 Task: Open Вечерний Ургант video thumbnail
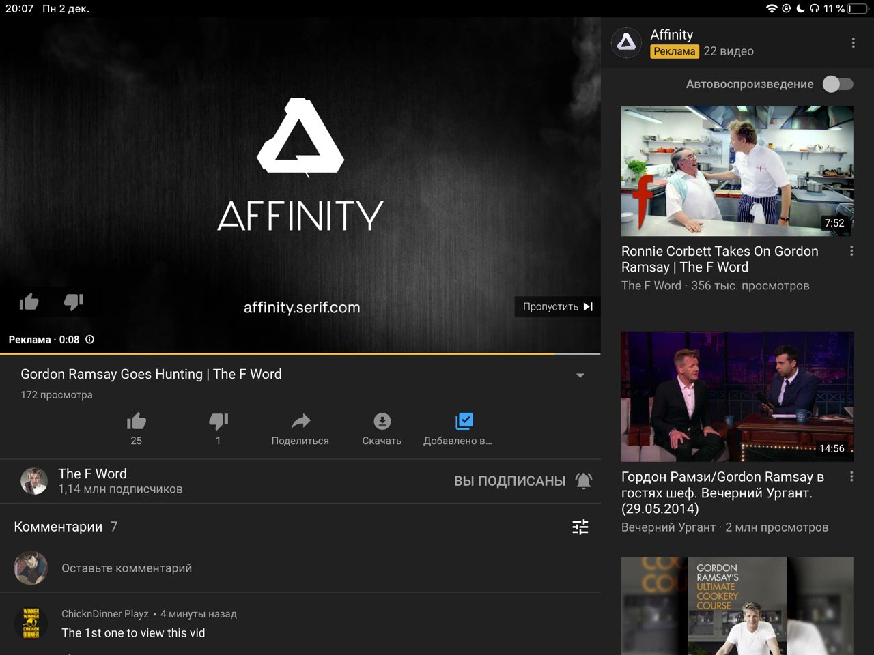[x=737, y=396]
